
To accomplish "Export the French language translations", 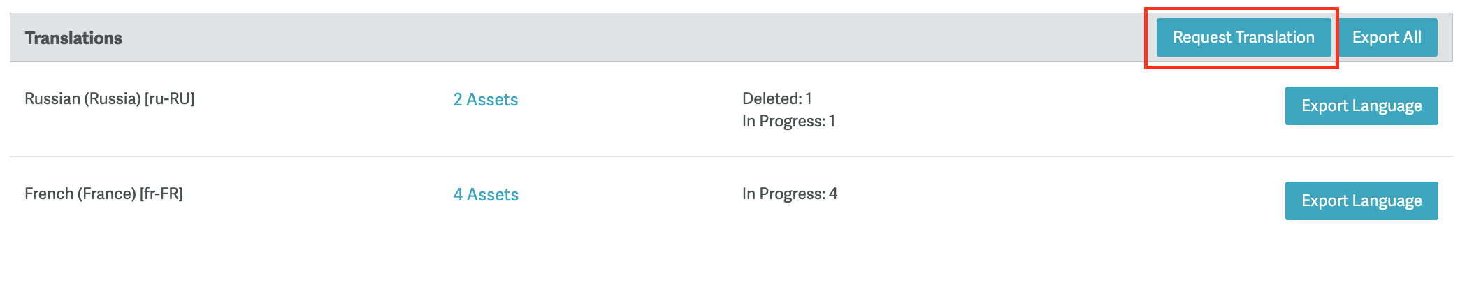I will pos(1361,201).
